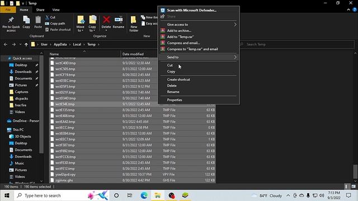Click Local in the address path
Viewport: 358px width, 201px height.
pyautogui.click(x=77, y=45)
